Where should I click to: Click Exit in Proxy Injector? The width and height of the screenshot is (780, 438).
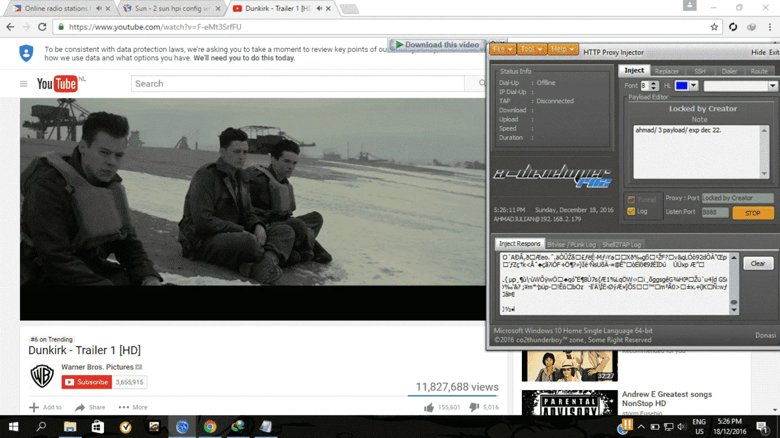tap(774, 53)
